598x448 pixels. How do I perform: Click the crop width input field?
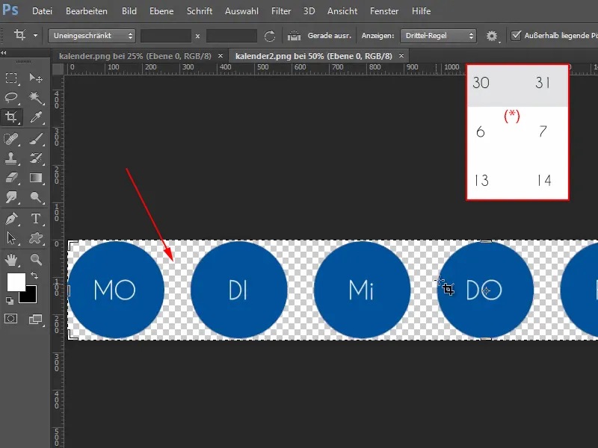pyautogui.click(x=166, y=36)
